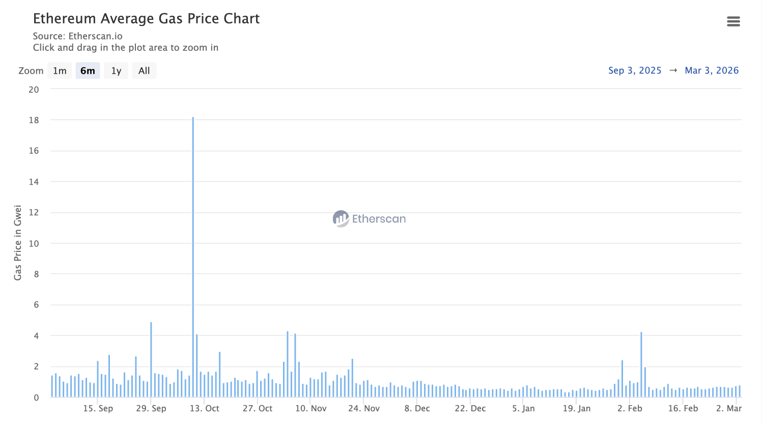
Task: Open the chart context hamburger menu
Action: (733, 21)
